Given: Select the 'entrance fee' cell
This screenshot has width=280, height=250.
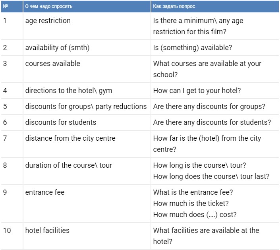Looking at the screenshot, I should tap(87, 203).
